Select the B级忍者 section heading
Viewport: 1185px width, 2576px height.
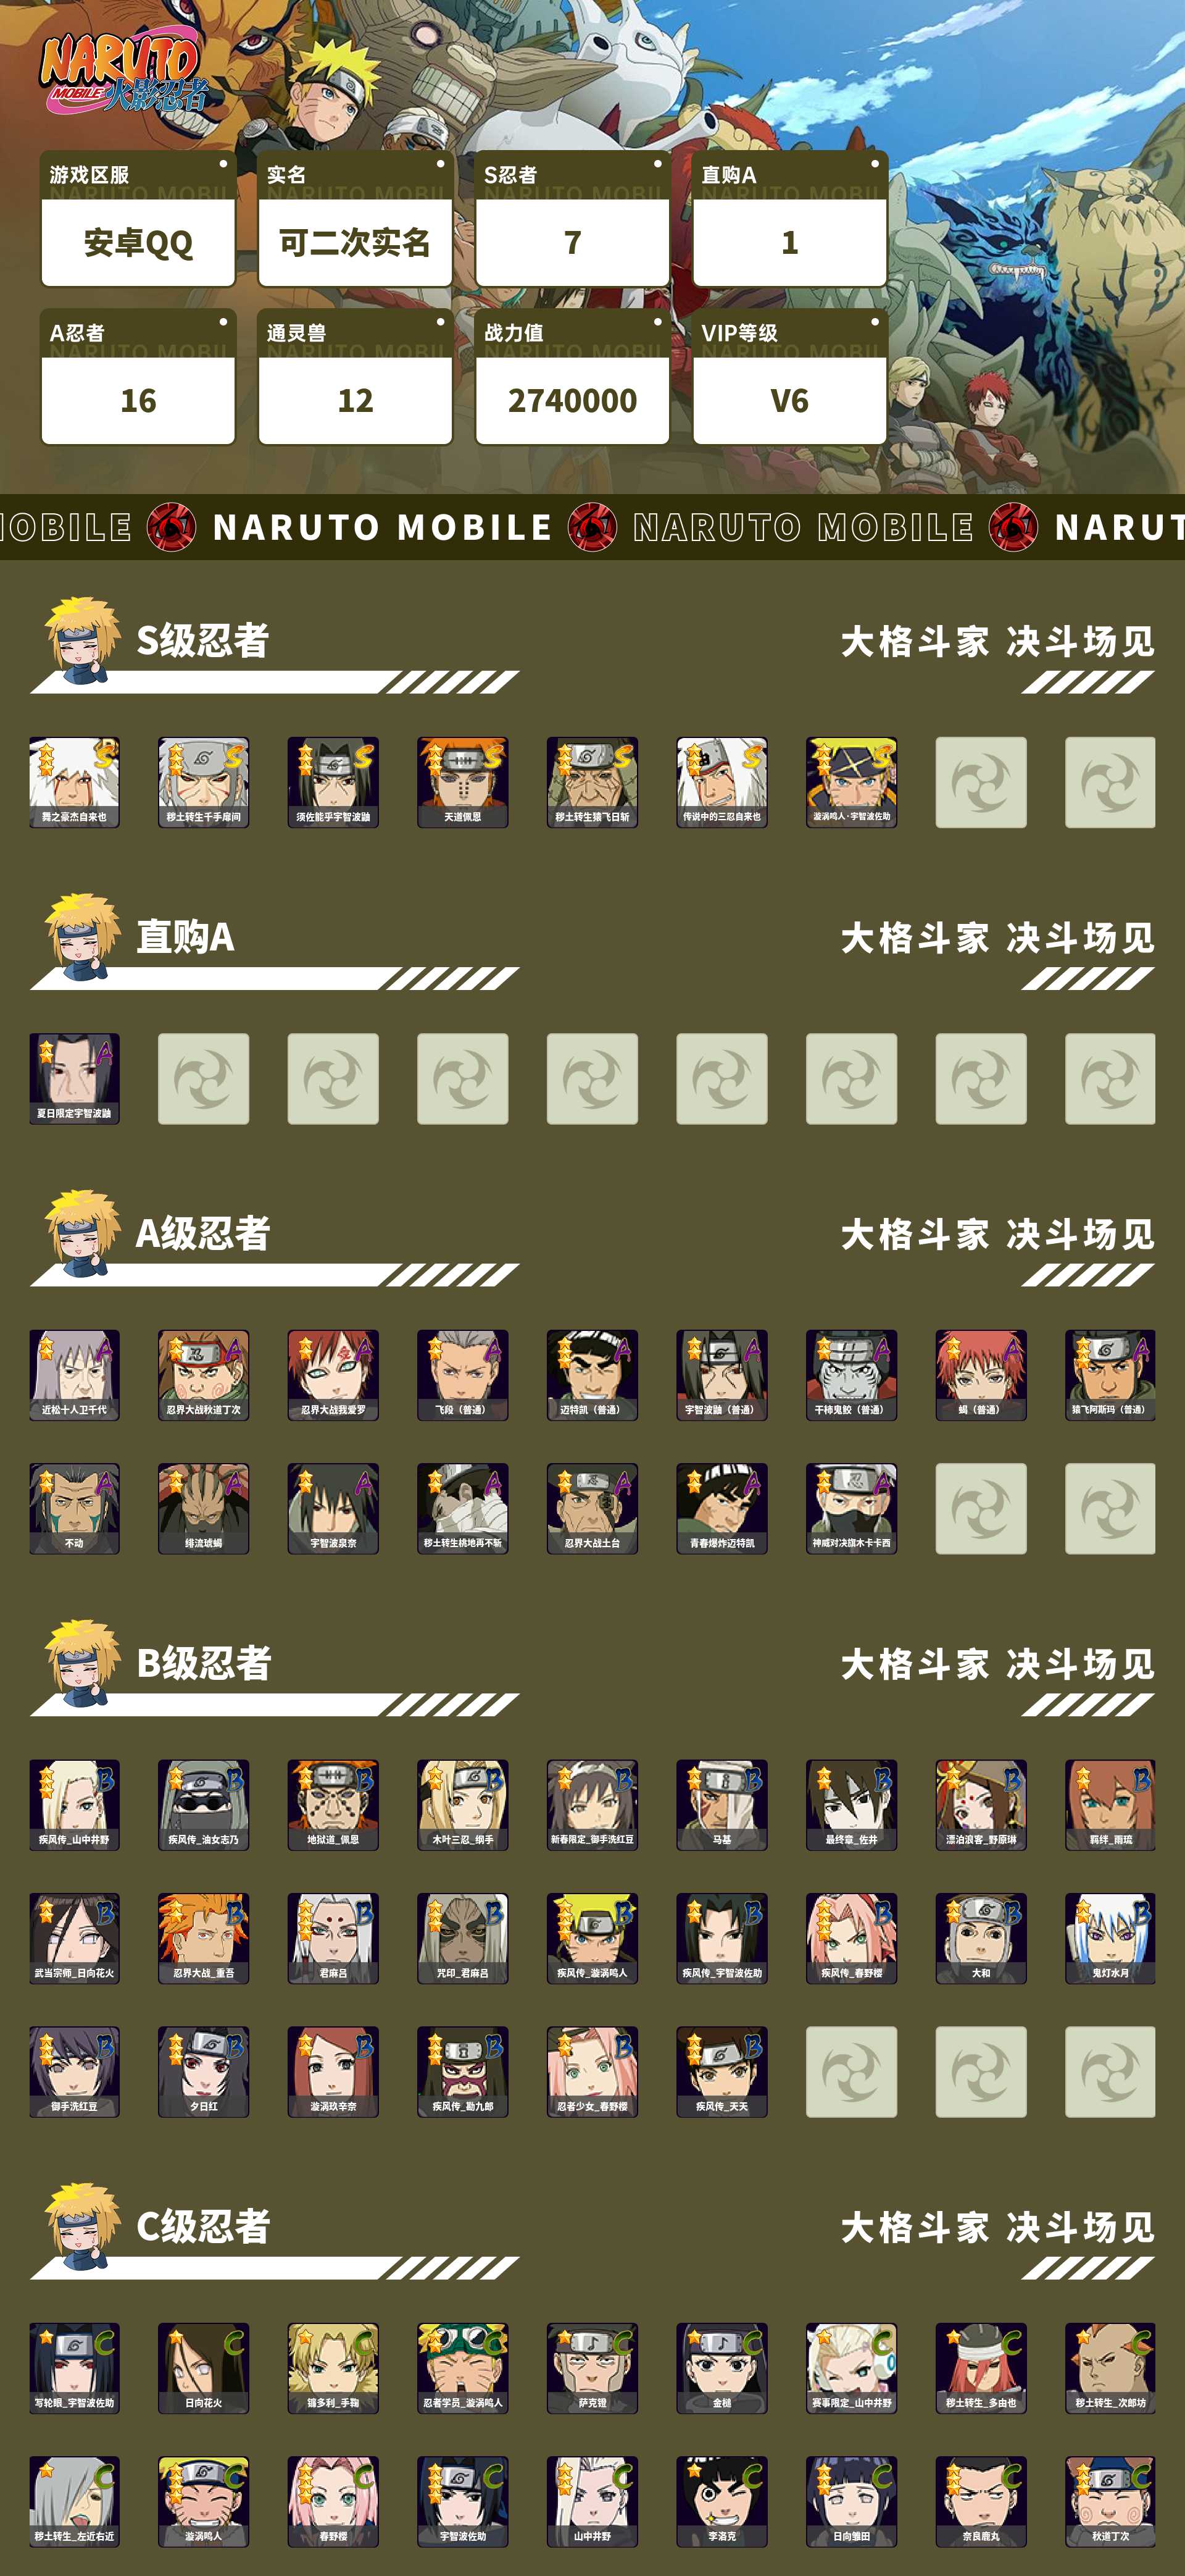[x=204, y=1663]
